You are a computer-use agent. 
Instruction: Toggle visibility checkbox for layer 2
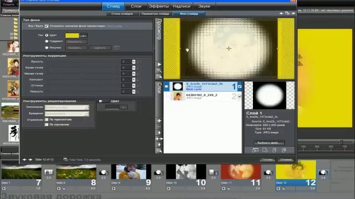pyautogui.click(x=240, y=96)
